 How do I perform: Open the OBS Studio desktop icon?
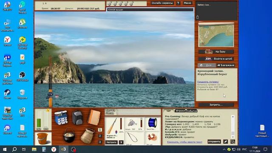[x=22, y=76]
